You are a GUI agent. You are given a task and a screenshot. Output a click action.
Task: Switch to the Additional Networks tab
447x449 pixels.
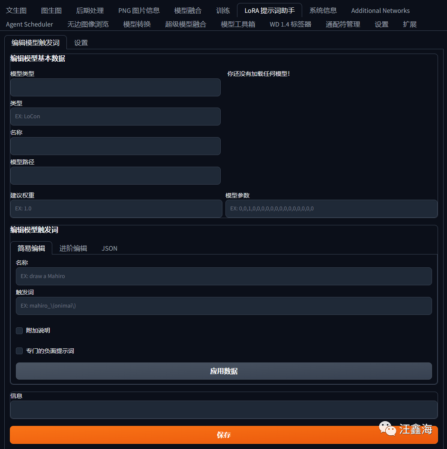tap(380, 11)
